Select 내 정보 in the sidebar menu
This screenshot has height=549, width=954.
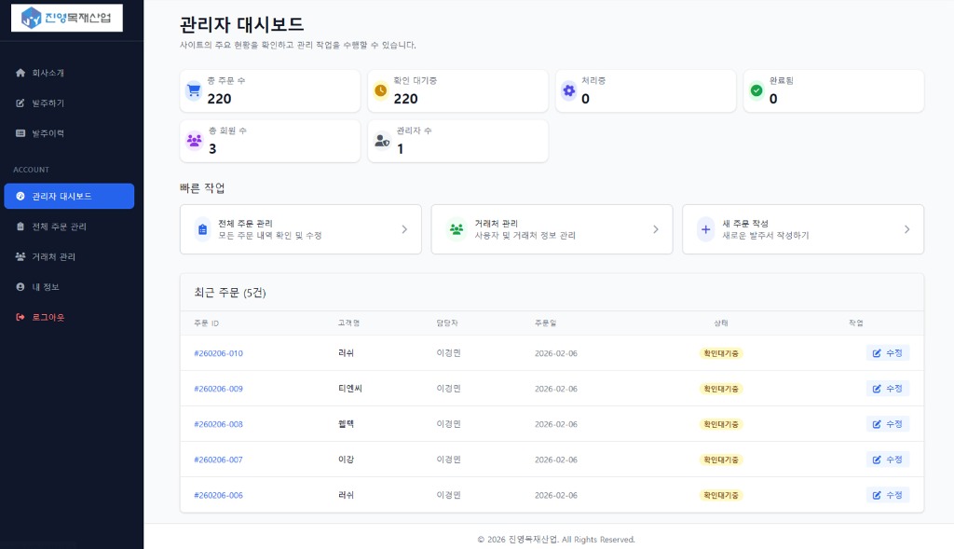40,286
